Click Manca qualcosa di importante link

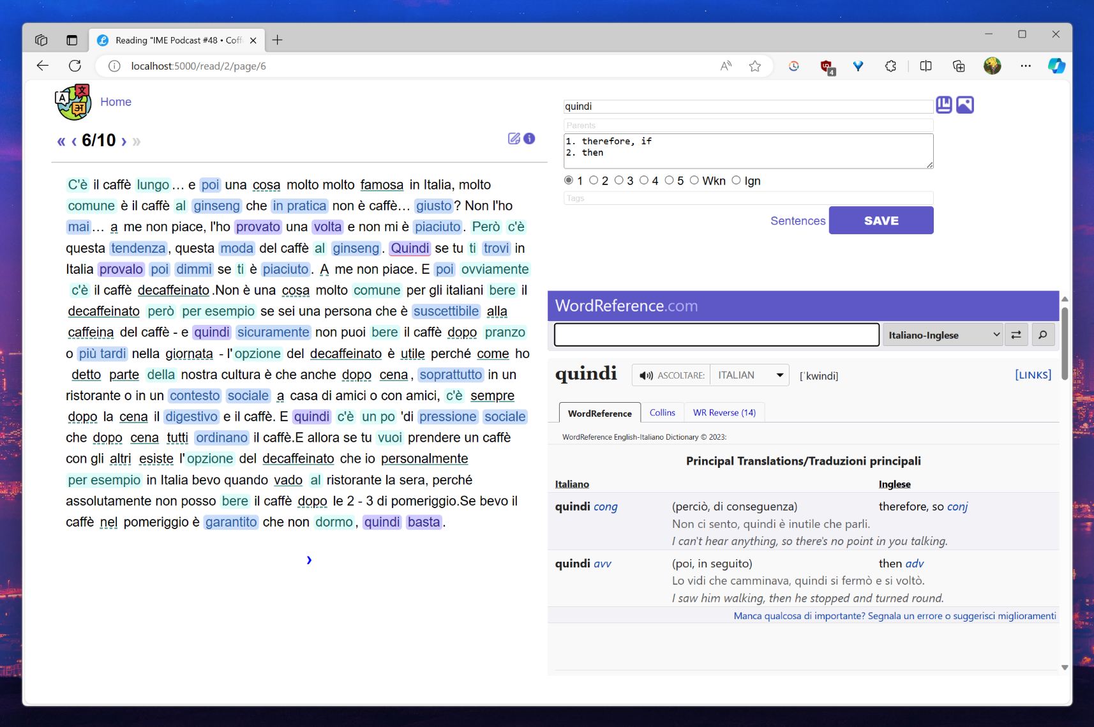[x=895, y=616]
